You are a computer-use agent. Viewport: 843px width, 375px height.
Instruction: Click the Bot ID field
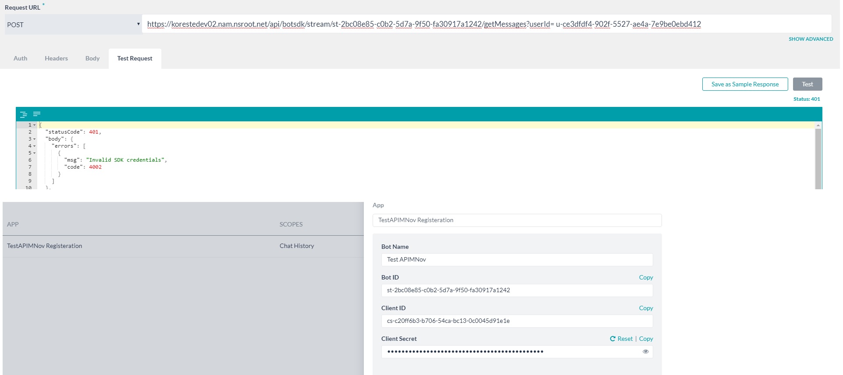point(517,290)
